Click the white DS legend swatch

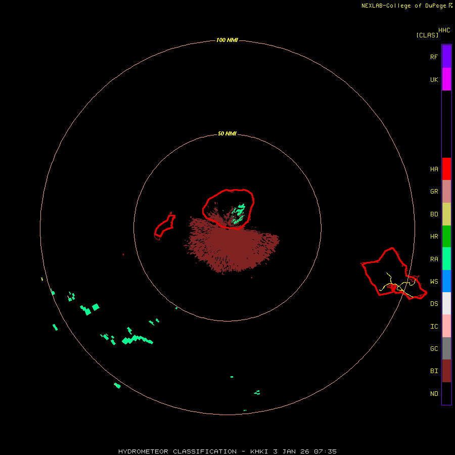pyautogui.click(x=446, y=303)
